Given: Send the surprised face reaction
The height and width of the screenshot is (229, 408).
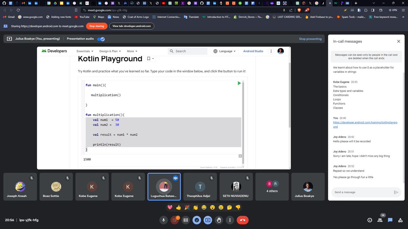Looking at the screenshot, I should click(213, 207).
